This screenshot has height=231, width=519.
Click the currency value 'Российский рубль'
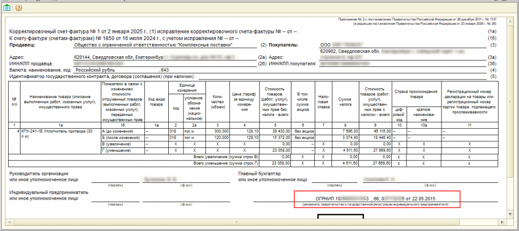(x=95, y=70)
